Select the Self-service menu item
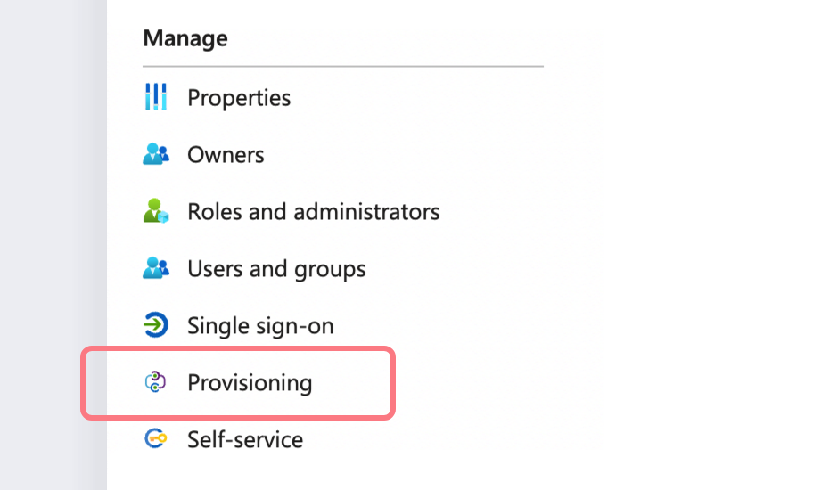 [x=245, y=439]
